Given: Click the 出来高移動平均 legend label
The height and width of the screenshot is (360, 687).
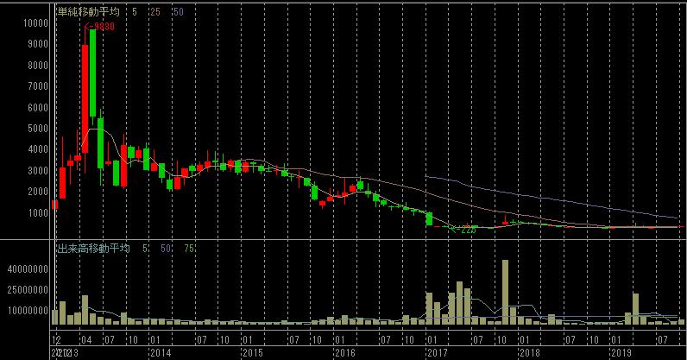Looking at the screenshot, I should [93, 249].
